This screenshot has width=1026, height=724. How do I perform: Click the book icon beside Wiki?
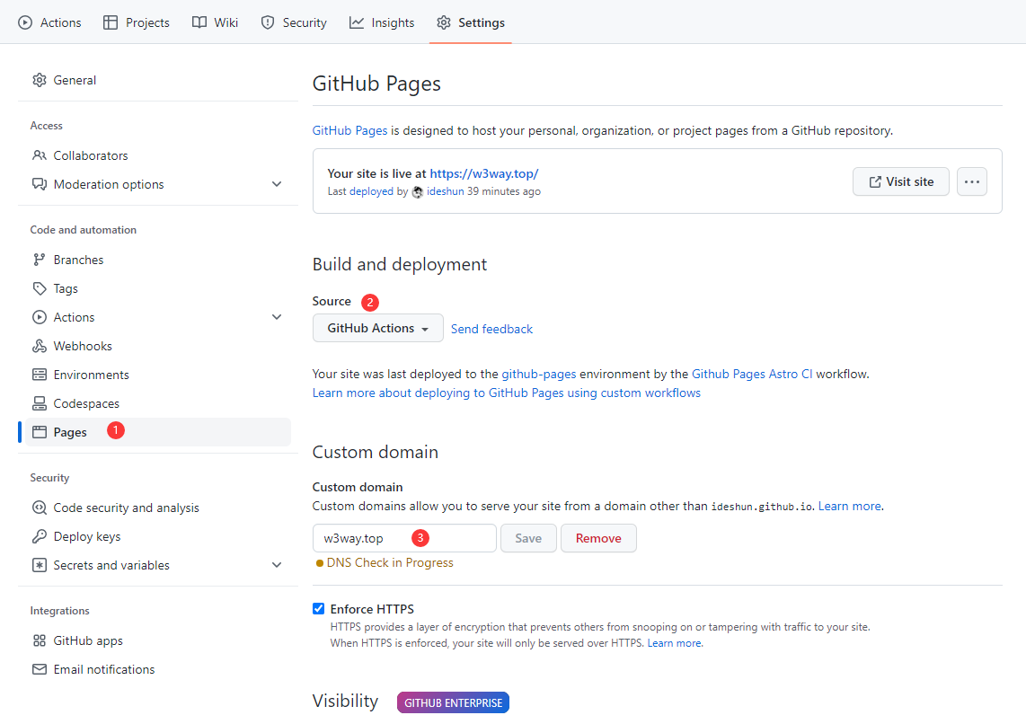[x=199, y=22]
